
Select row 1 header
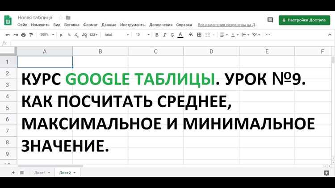click(8, 62)
